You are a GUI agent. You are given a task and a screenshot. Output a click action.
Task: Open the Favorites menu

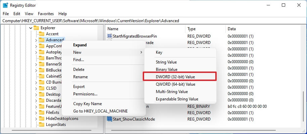[46, 14]
